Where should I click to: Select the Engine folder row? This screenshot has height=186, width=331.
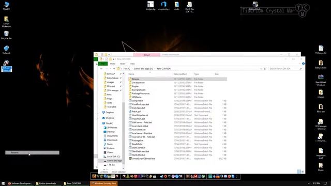click(177, 86)
